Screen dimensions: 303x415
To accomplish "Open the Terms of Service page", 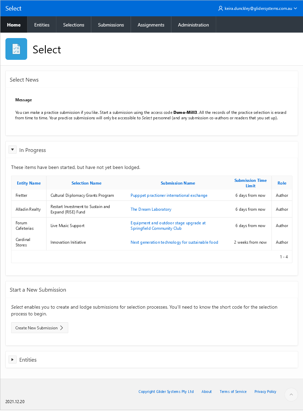I will [x=233, y=391].
